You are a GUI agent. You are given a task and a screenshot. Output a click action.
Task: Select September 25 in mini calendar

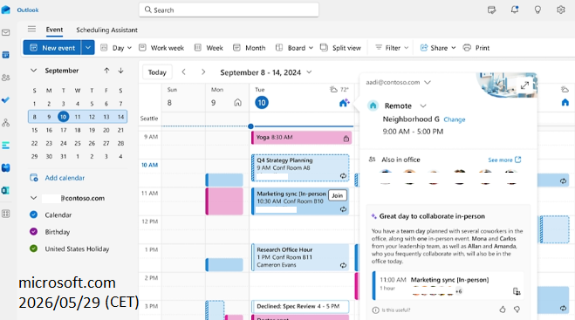pos(78,143)
